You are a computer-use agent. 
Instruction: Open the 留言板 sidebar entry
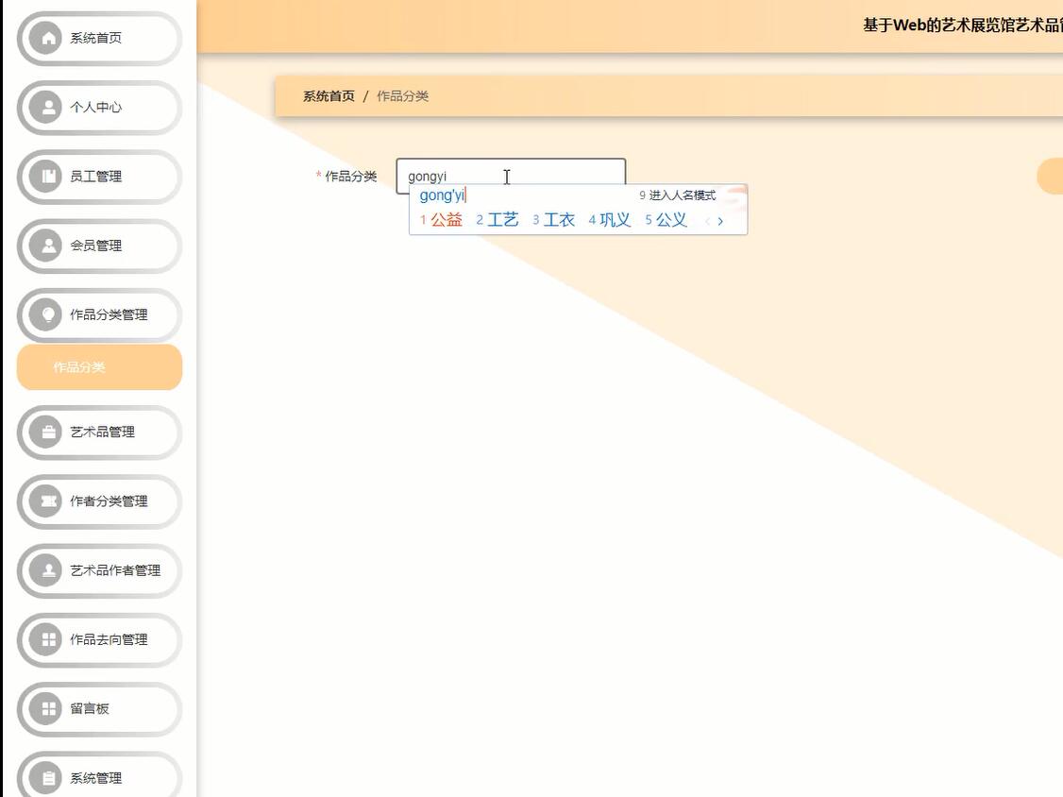pos(99,709)
